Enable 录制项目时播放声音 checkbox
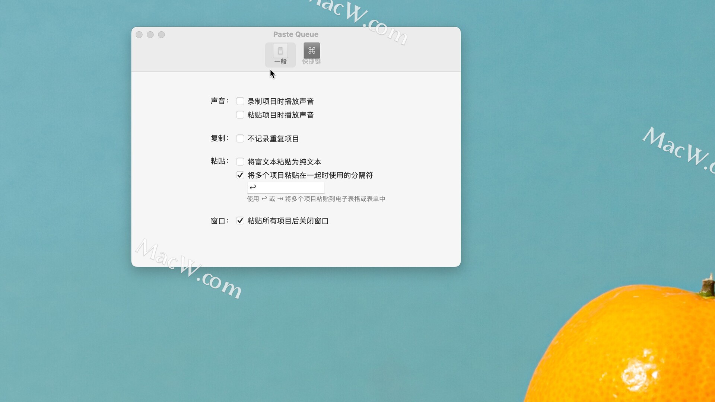The image size is (715, 402). [x=240, y=101]
